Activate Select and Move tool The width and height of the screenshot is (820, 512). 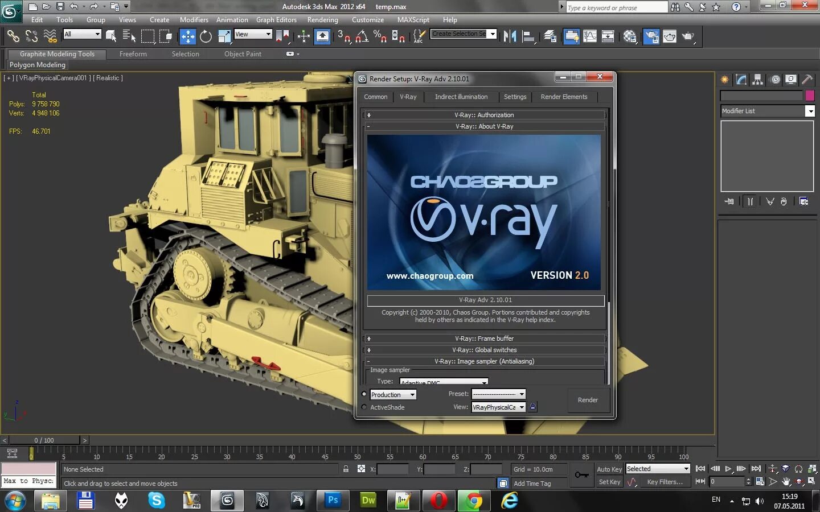(x=187, y=36)
